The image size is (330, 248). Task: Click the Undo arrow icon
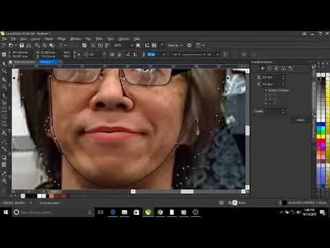(60, 45)
